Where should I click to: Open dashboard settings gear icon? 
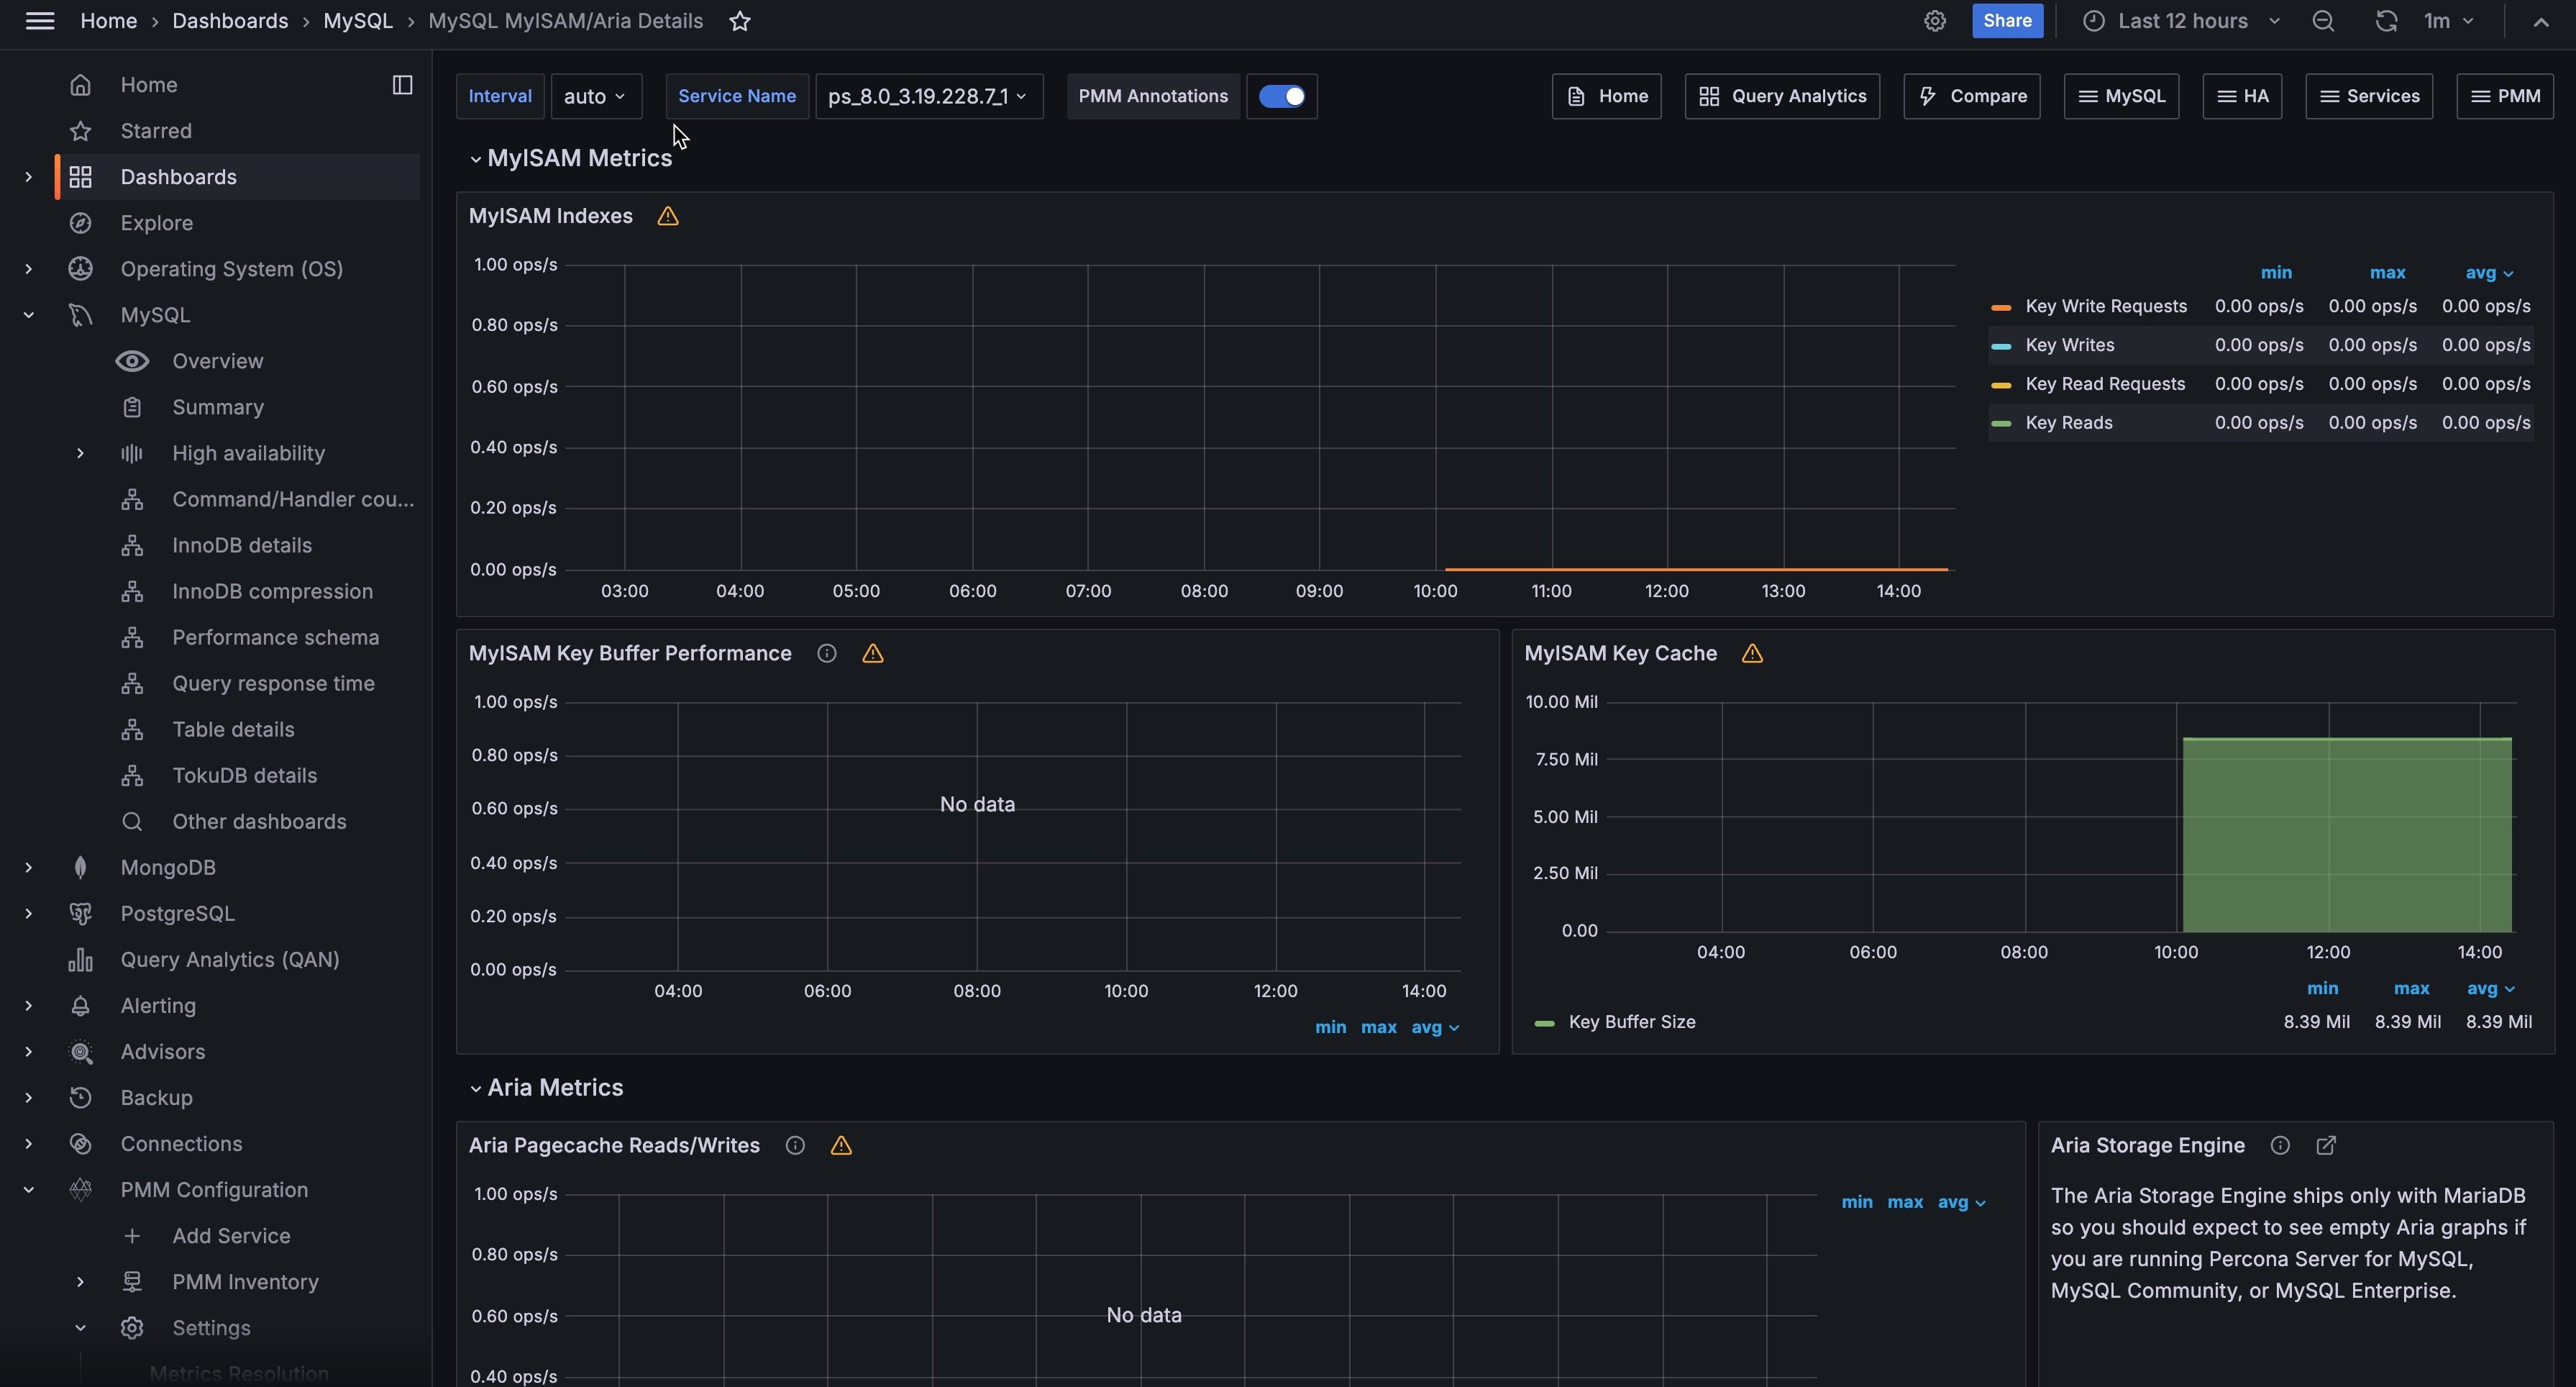click(x=1934, y=21)
